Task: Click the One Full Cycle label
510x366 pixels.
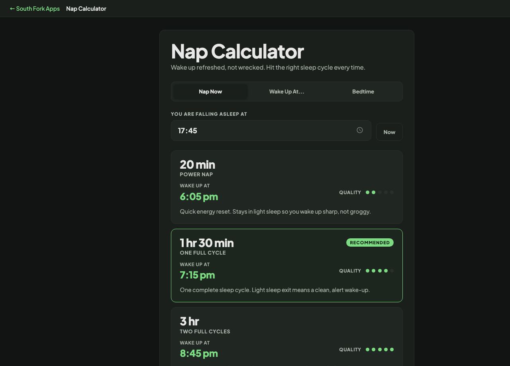Action: click(x=203, y=253)
